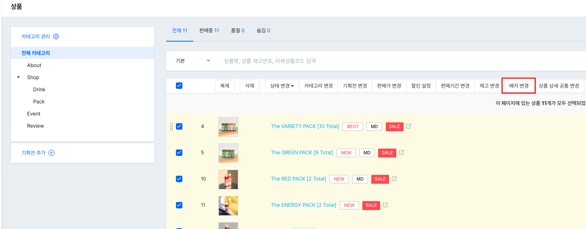Click the 기획전 추가 link

[x=34, y=153]
